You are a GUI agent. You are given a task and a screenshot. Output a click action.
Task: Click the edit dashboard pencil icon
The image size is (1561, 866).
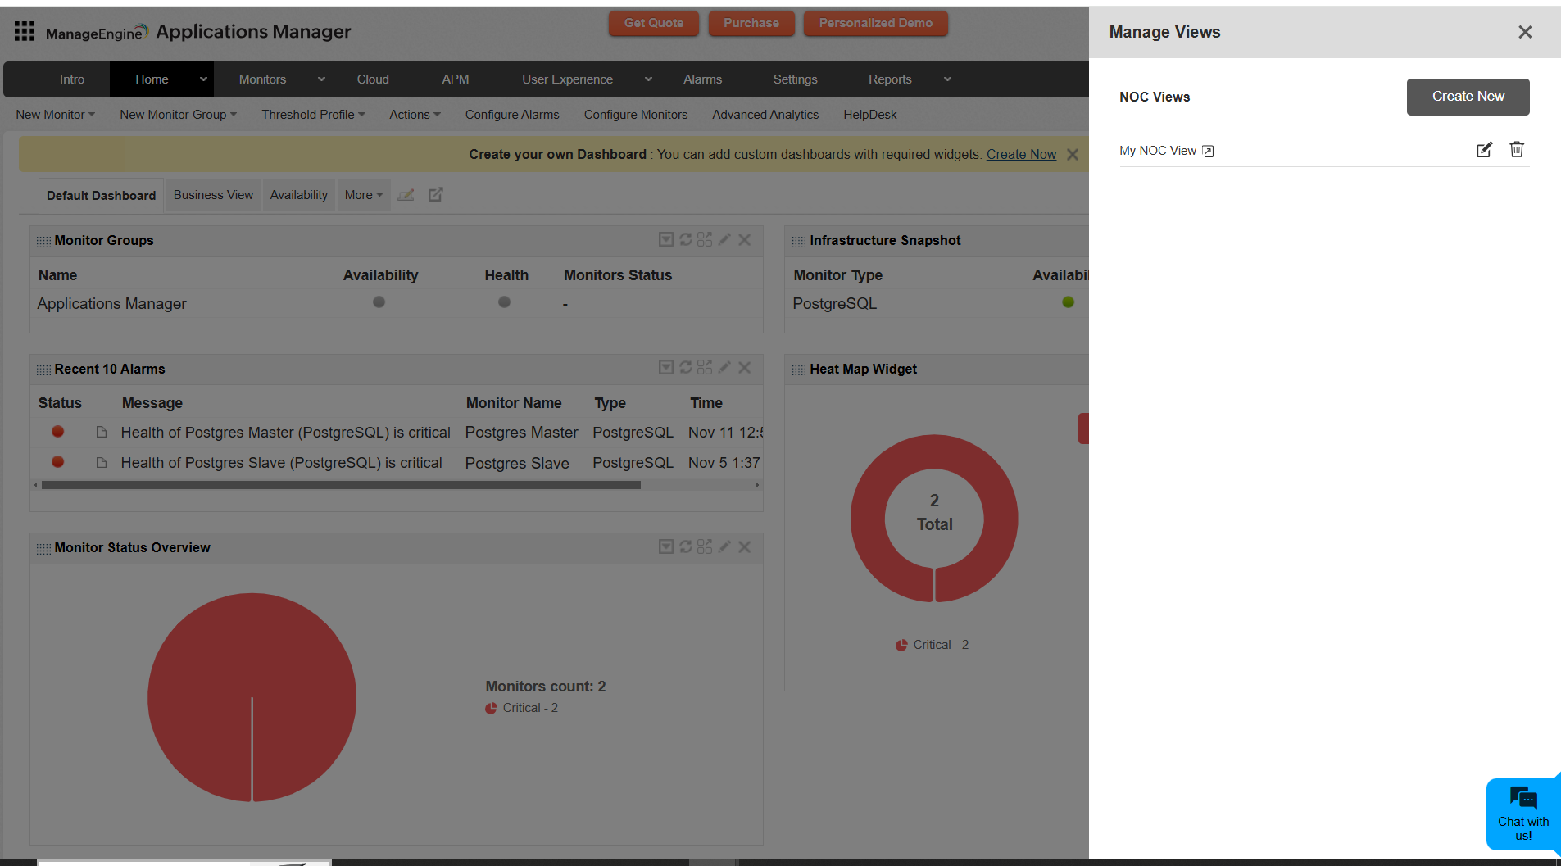pos(406,195)
